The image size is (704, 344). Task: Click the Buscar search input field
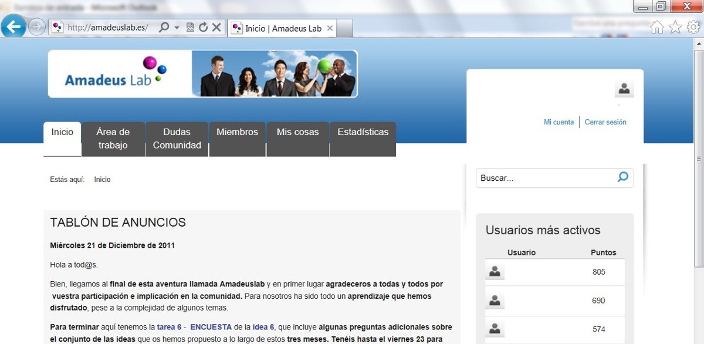[x=546, y=178]
